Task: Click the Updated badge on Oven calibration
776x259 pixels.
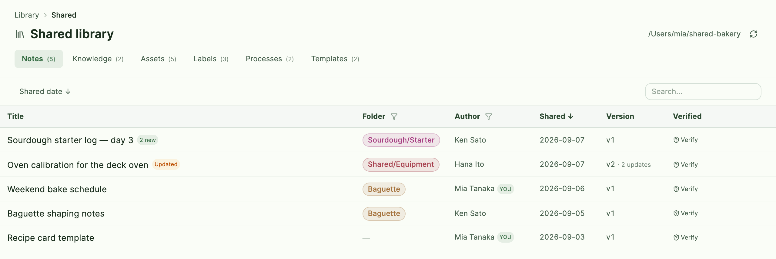Action: click(x=166, y=164)
